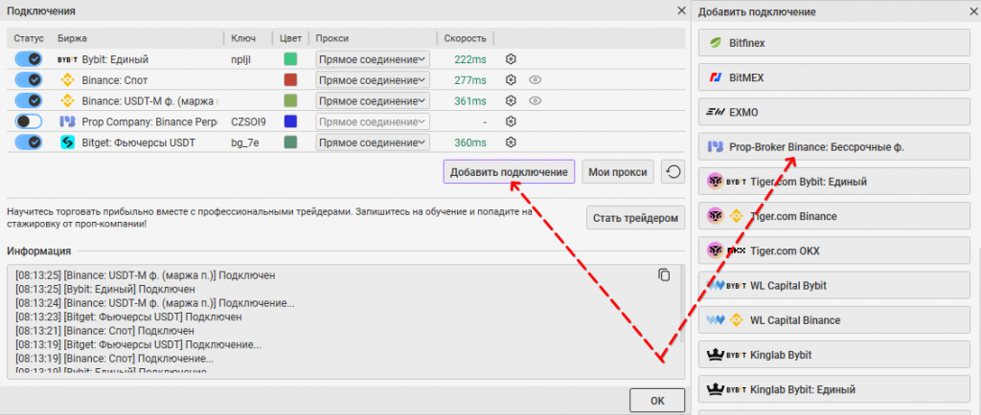Screen dimensions: 981x415
Task: Click the Цвет column header
Action: [x=291, y=38]
